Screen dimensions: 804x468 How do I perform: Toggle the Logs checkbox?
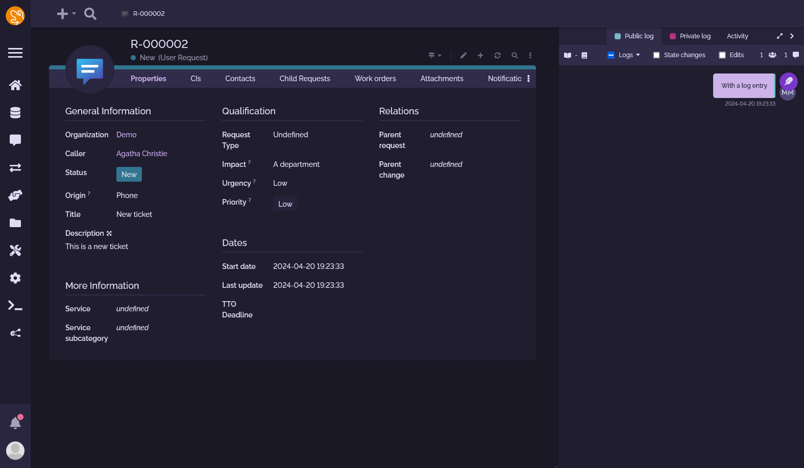click(x=611, y=55)
